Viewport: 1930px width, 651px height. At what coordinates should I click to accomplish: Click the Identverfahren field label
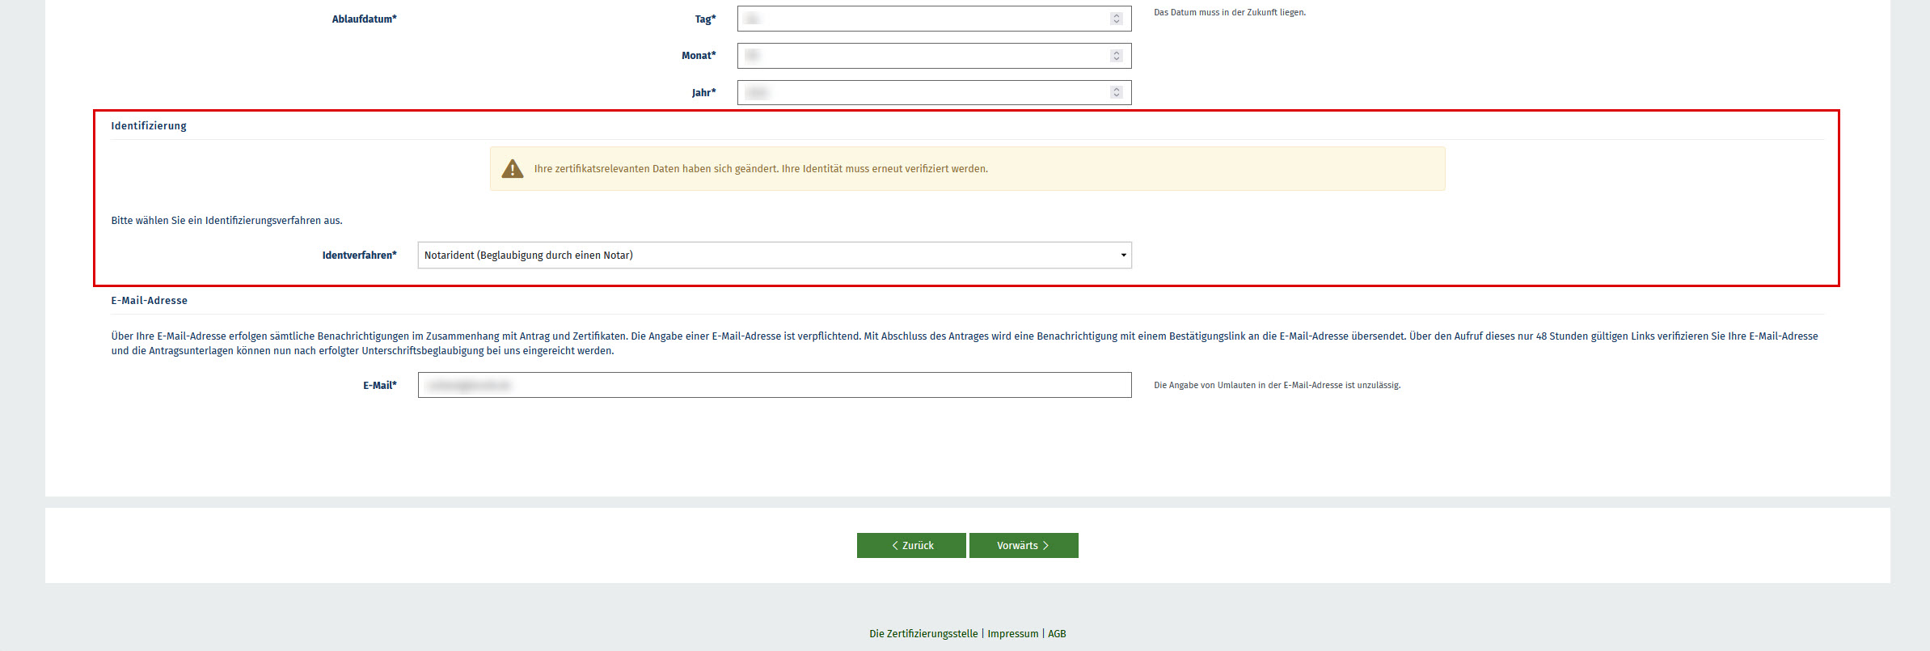[x=359, y=256]
